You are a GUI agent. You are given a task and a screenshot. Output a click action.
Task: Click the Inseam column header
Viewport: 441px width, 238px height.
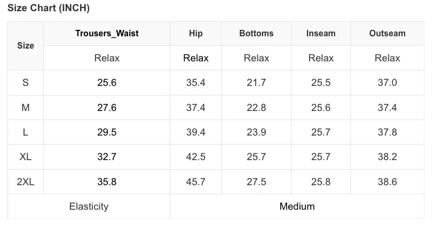pyautogui.click(x=321, y=34)
